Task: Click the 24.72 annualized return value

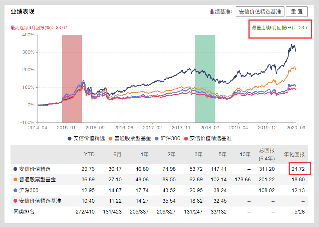Action: pos(298,169)
